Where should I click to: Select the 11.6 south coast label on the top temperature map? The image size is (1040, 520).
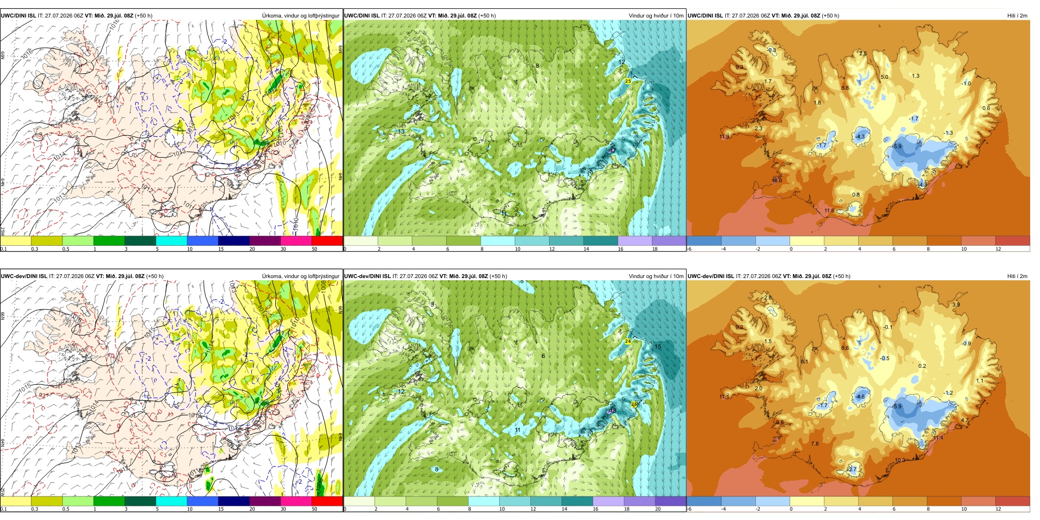[x=829, y=210]
